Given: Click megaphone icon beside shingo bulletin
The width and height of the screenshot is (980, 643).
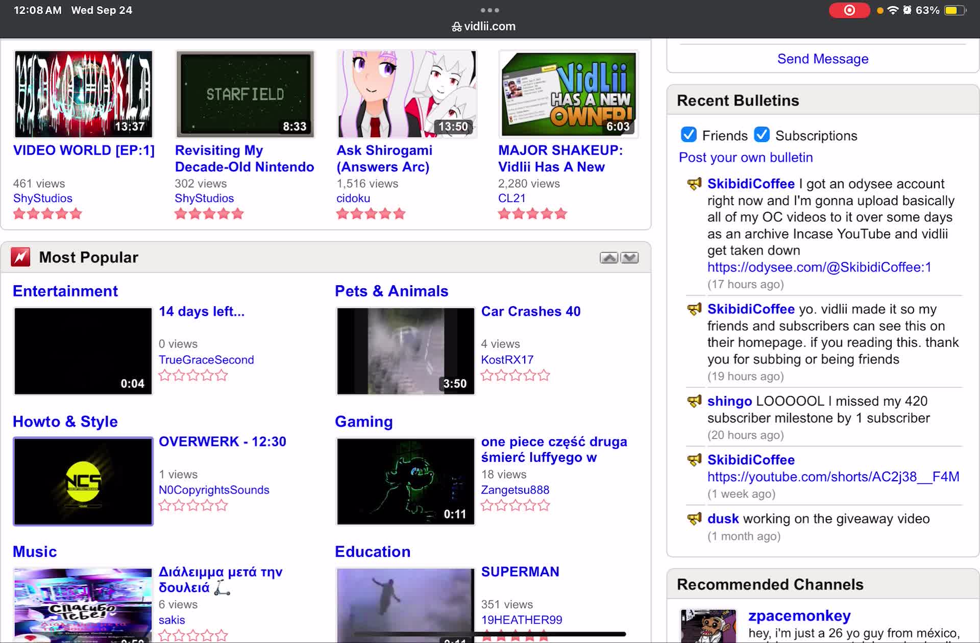Looking at the screenshot, I should (x=694, y=401).
